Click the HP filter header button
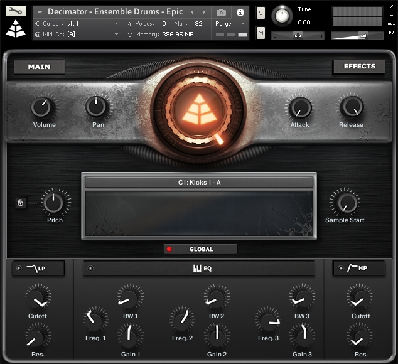Screen dimensions: 398x364 tap(359, 269)
